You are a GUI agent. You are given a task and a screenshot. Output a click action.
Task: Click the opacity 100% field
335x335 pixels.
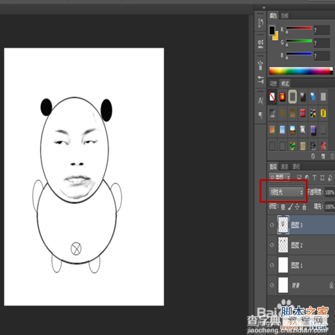click(330, 192)
